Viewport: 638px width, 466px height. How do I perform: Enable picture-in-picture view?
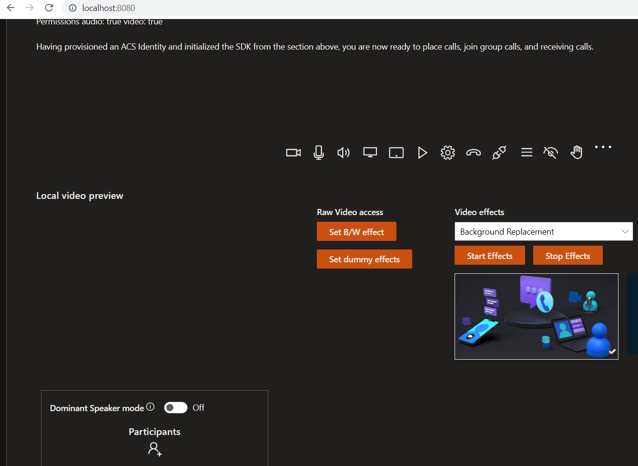click(396, 152)
